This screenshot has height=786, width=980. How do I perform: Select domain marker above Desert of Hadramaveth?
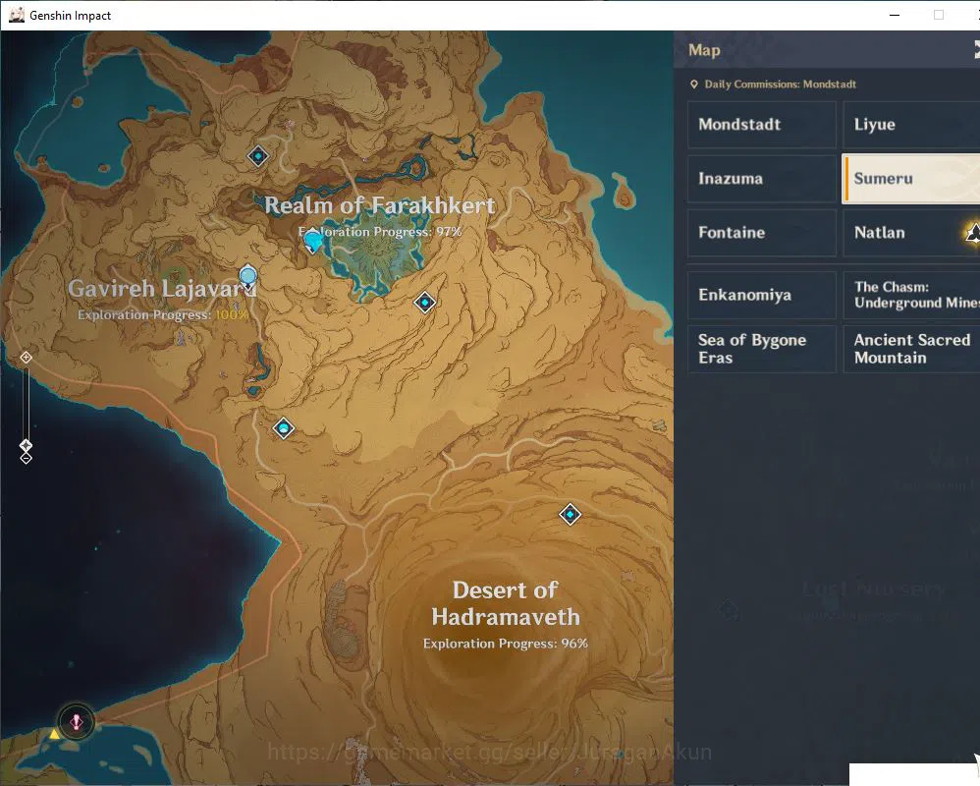[570, 515]
